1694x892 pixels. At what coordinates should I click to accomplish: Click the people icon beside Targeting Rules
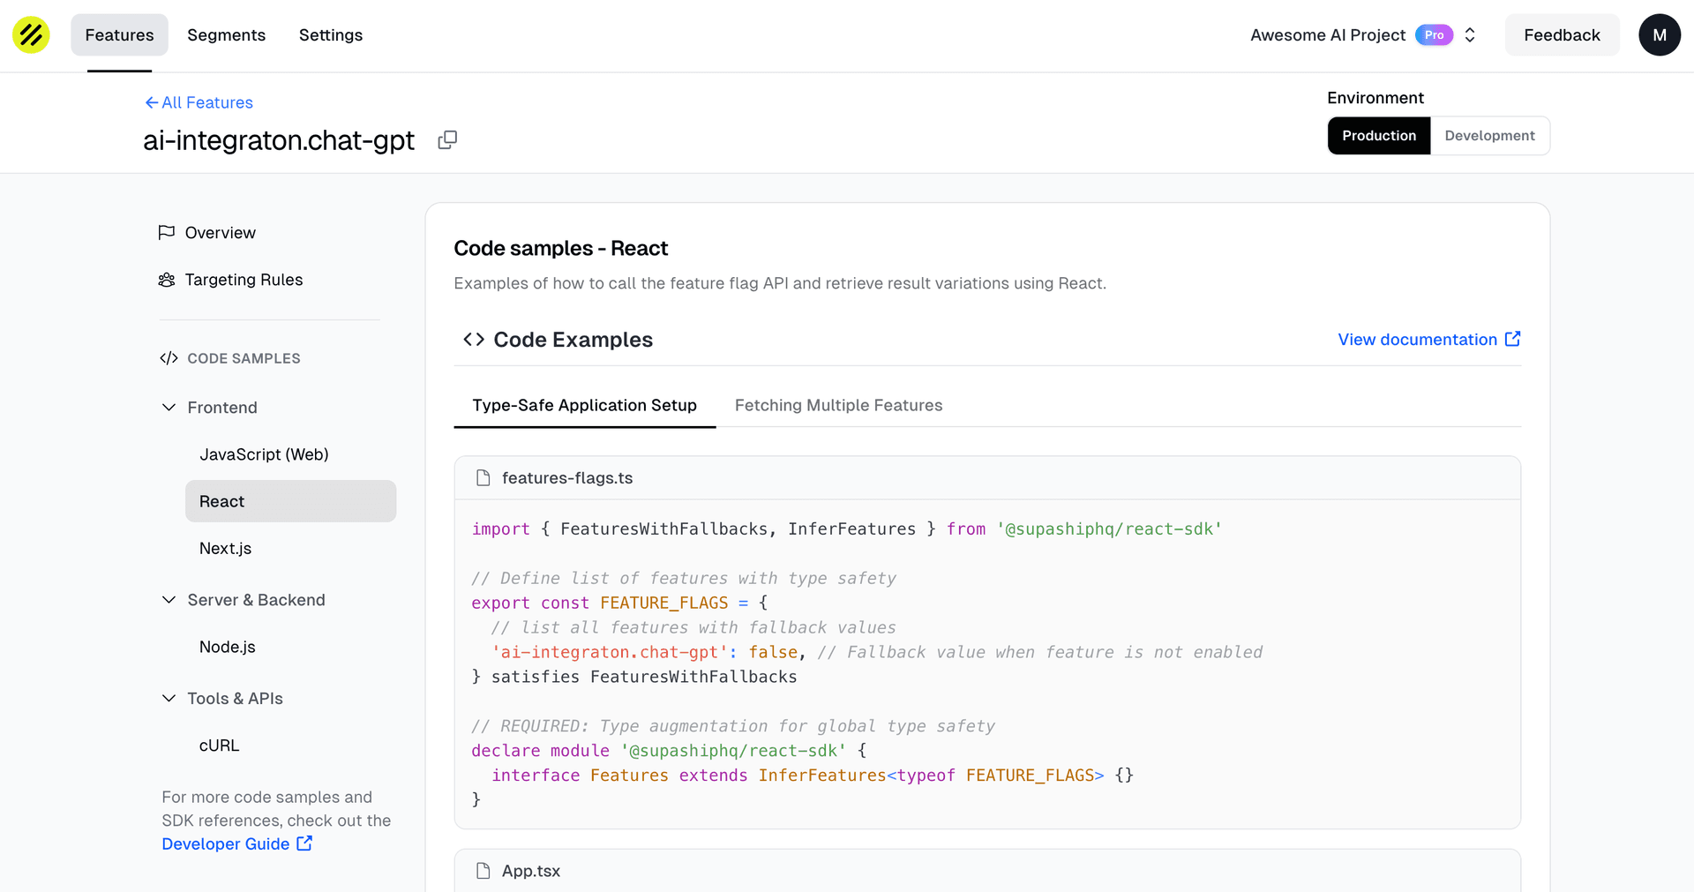point(167,280)
